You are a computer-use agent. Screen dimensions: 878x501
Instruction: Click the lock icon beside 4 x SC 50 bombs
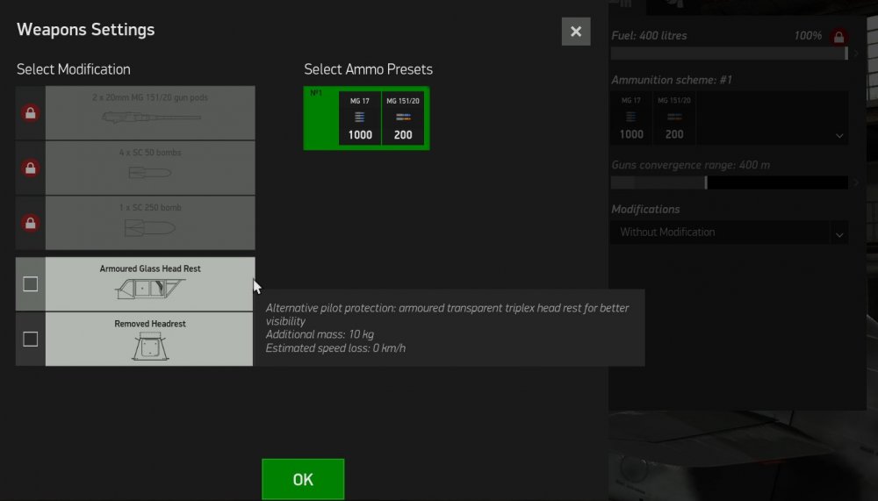coord(31,168)
